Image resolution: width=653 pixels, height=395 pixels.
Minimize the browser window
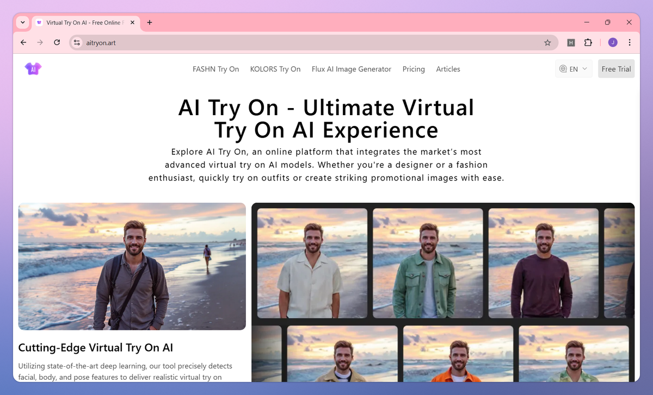click(587, 22)
